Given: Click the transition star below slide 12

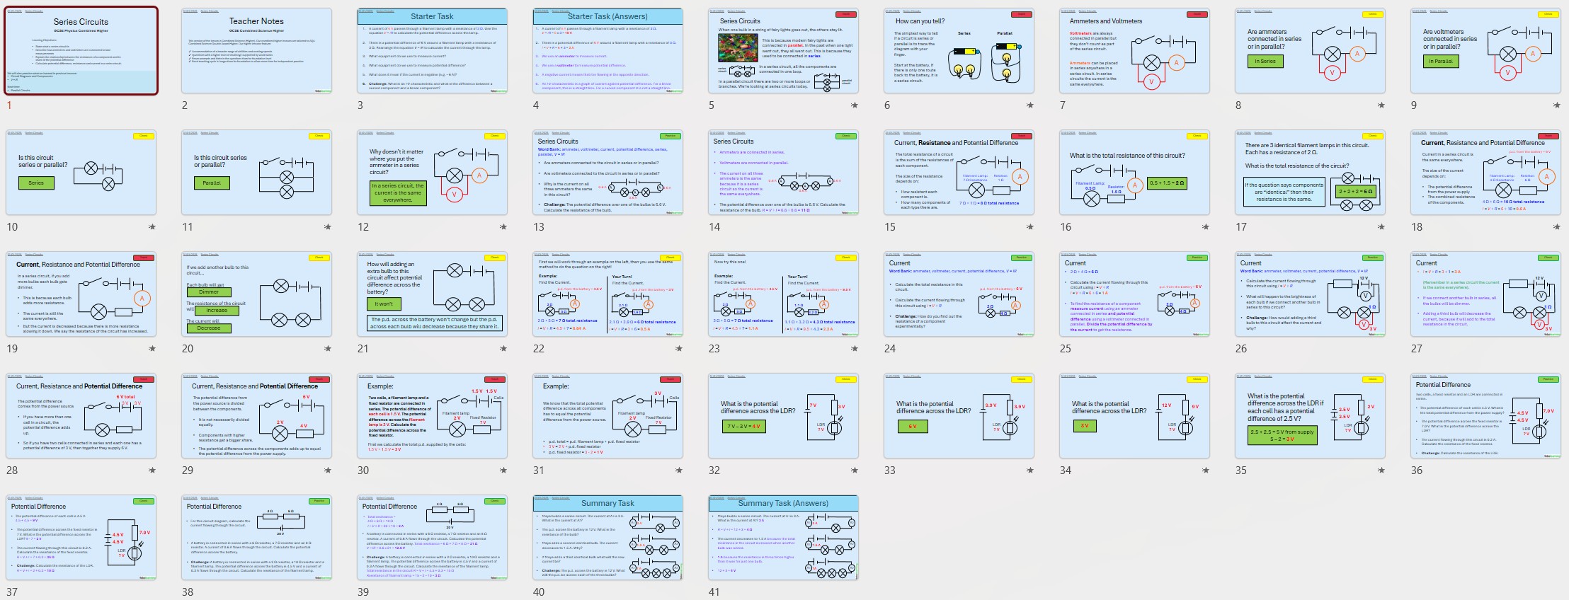Looking at the screenshot, I should [503, 227].
